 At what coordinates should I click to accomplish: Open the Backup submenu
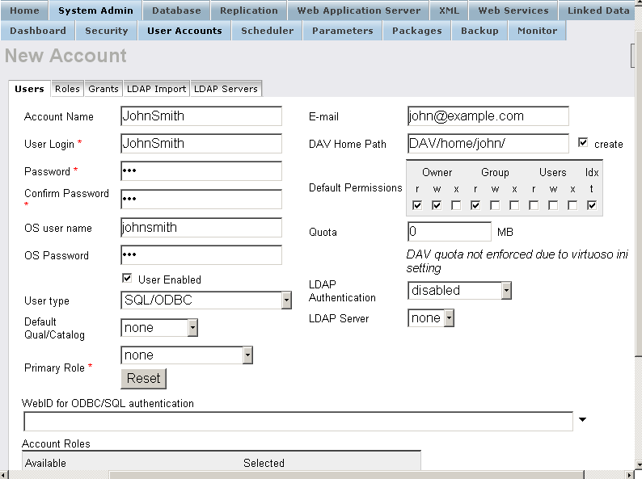point(479,31)
